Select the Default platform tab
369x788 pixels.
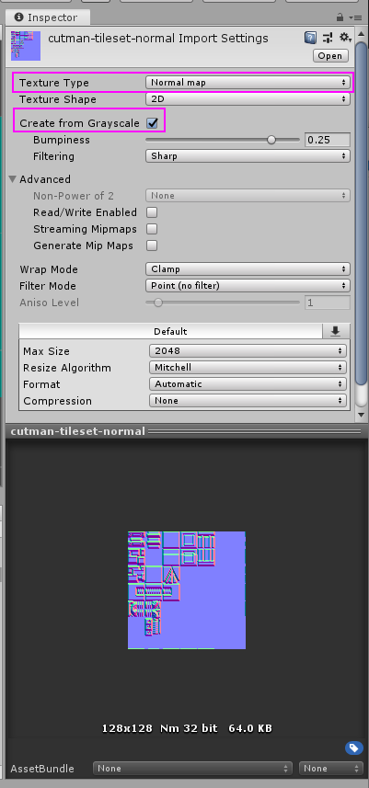pyautogui.click(x=170, y=331)
